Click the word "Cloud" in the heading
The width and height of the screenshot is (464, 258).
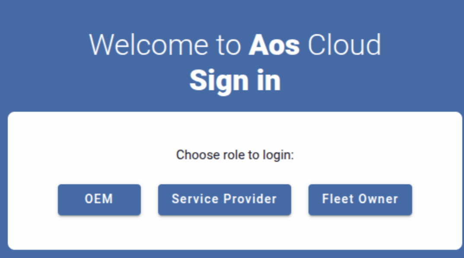coord(344,44)
